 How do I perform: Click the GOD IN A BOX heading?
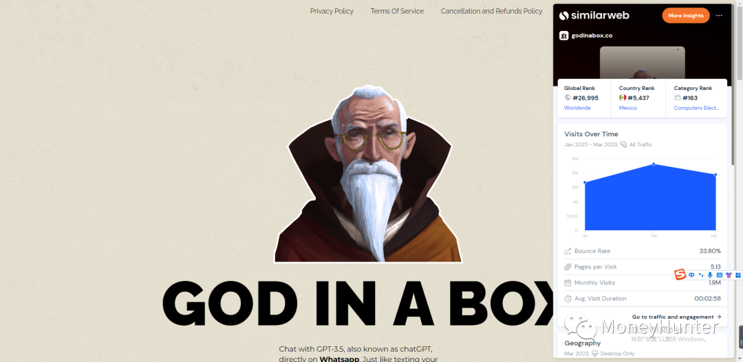coord(358,303)
